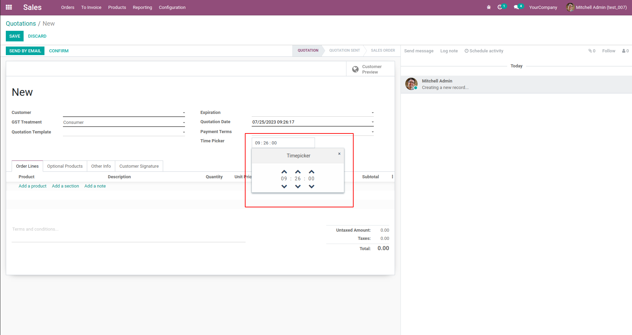
Task: Switch to the Order Lines tab
Action: coord(27,166)
